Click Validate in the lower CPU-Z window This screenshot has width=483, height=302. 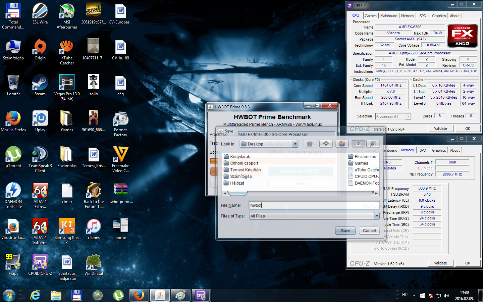[x=440, y=263]
